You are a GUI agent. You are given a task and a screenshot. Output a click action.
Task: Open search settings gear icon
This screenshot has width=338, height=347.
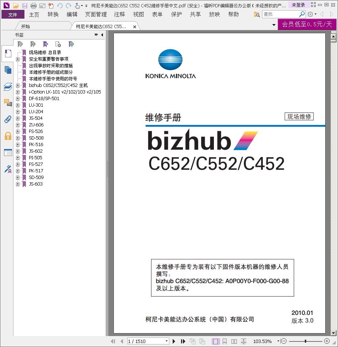click(310, 14)
